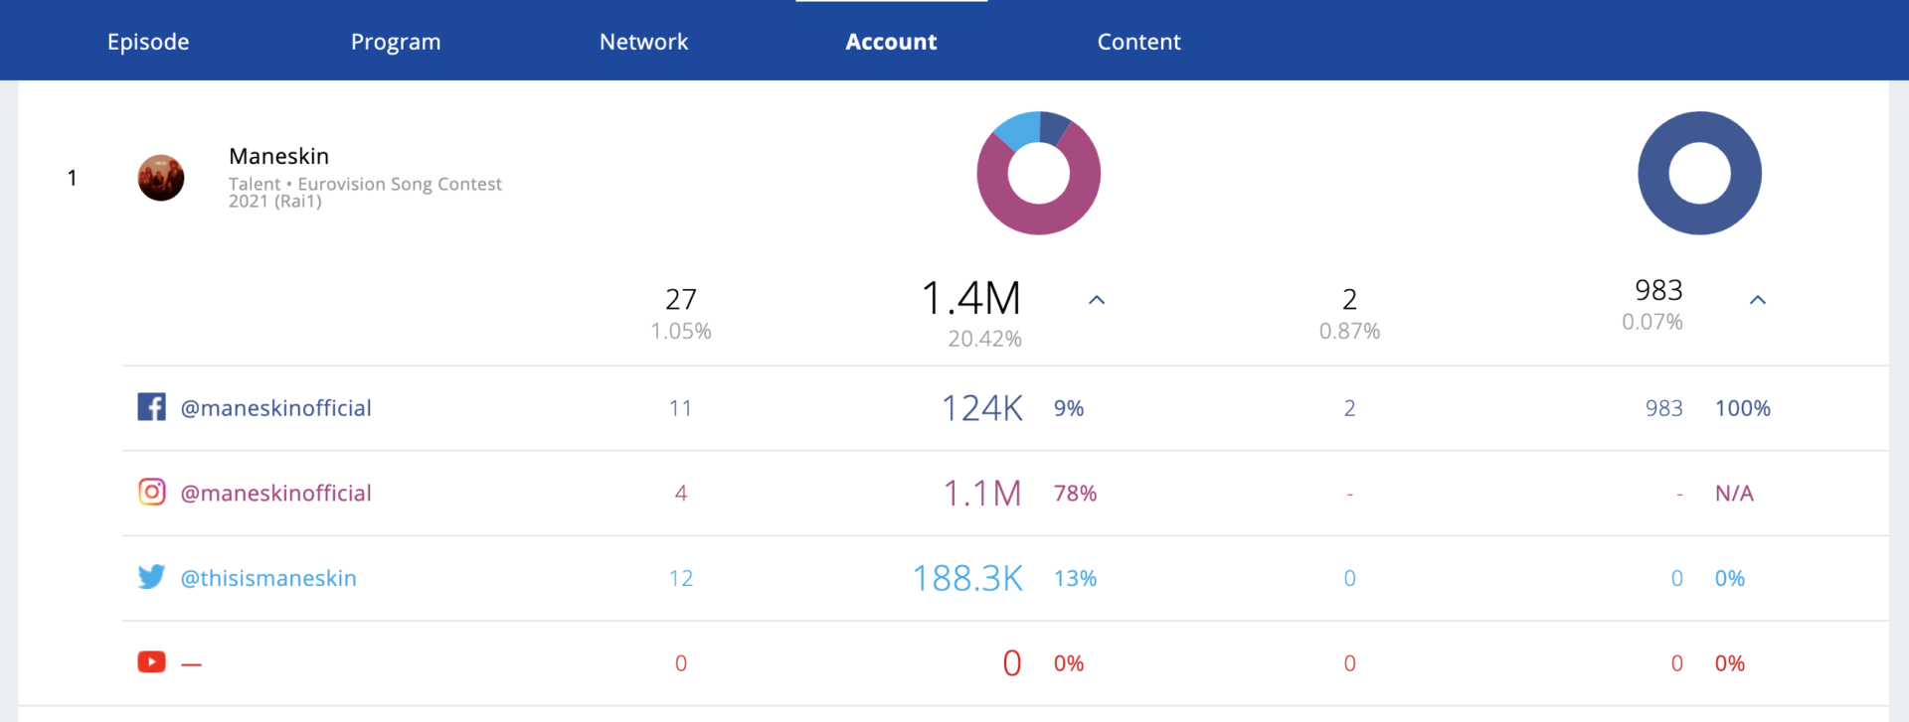Click the Instagram 1.1M value

[x=982, y=494]
